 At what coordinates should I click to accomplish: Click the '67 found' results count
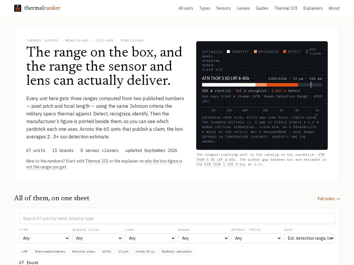[x=29, y=262]
